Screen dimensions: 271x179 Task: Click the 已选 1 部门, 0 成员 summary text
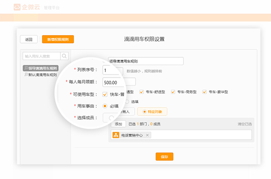pos(144,124)
